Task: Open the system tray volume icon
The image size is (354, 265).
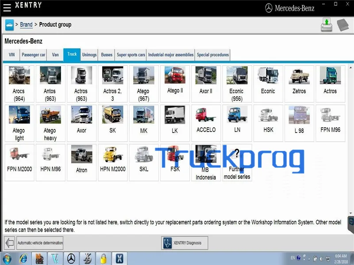Action: pyautogui.click(x=322, y=259)
